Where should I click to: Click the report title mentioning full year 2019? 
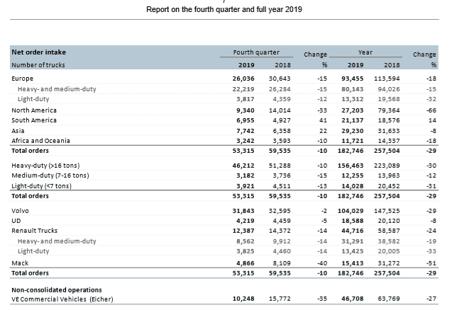224,10
